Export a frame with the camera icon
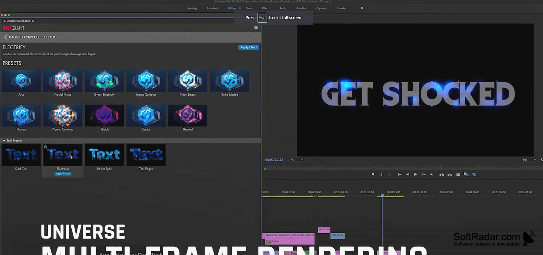 (458, 174)
